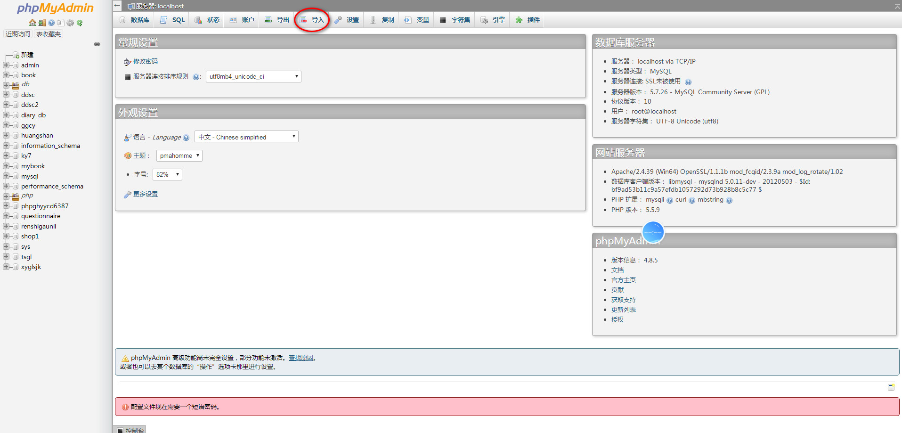Open the utf8mb4_unicode_ci collation dropdown

pos(253,76)
